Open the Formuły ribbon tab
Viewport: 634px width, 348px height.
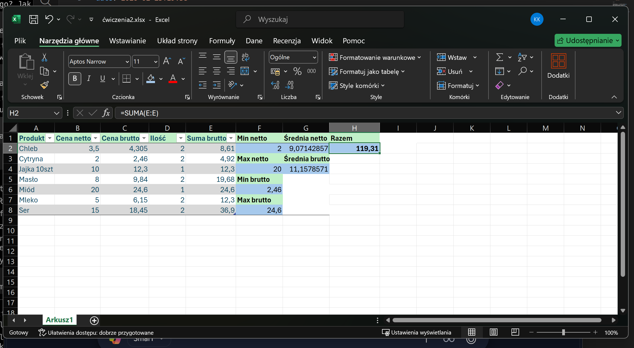point(222,41)
